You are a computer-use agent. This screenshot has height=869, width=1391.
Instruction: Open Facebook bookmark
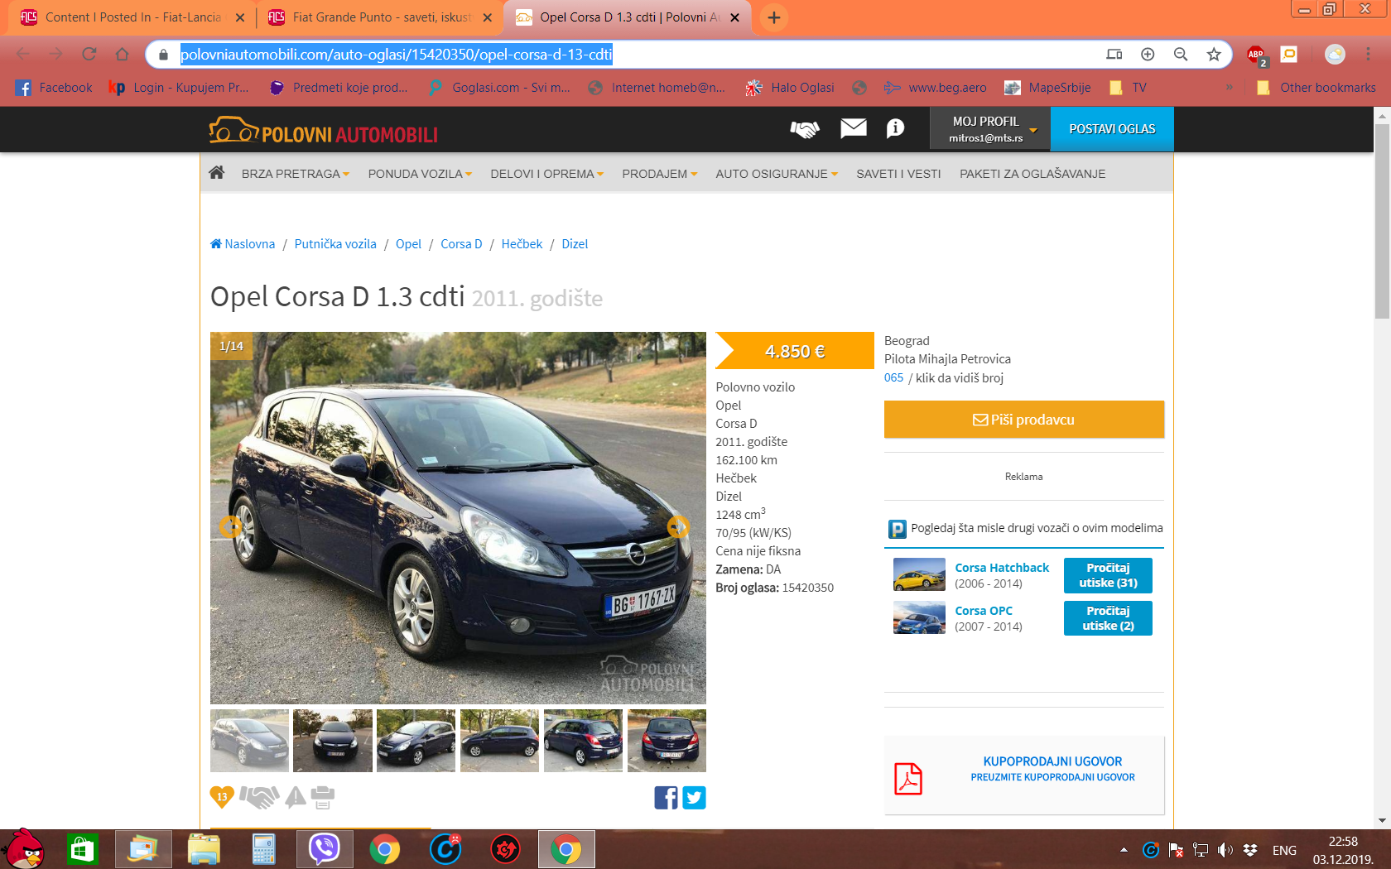[54, 88]
